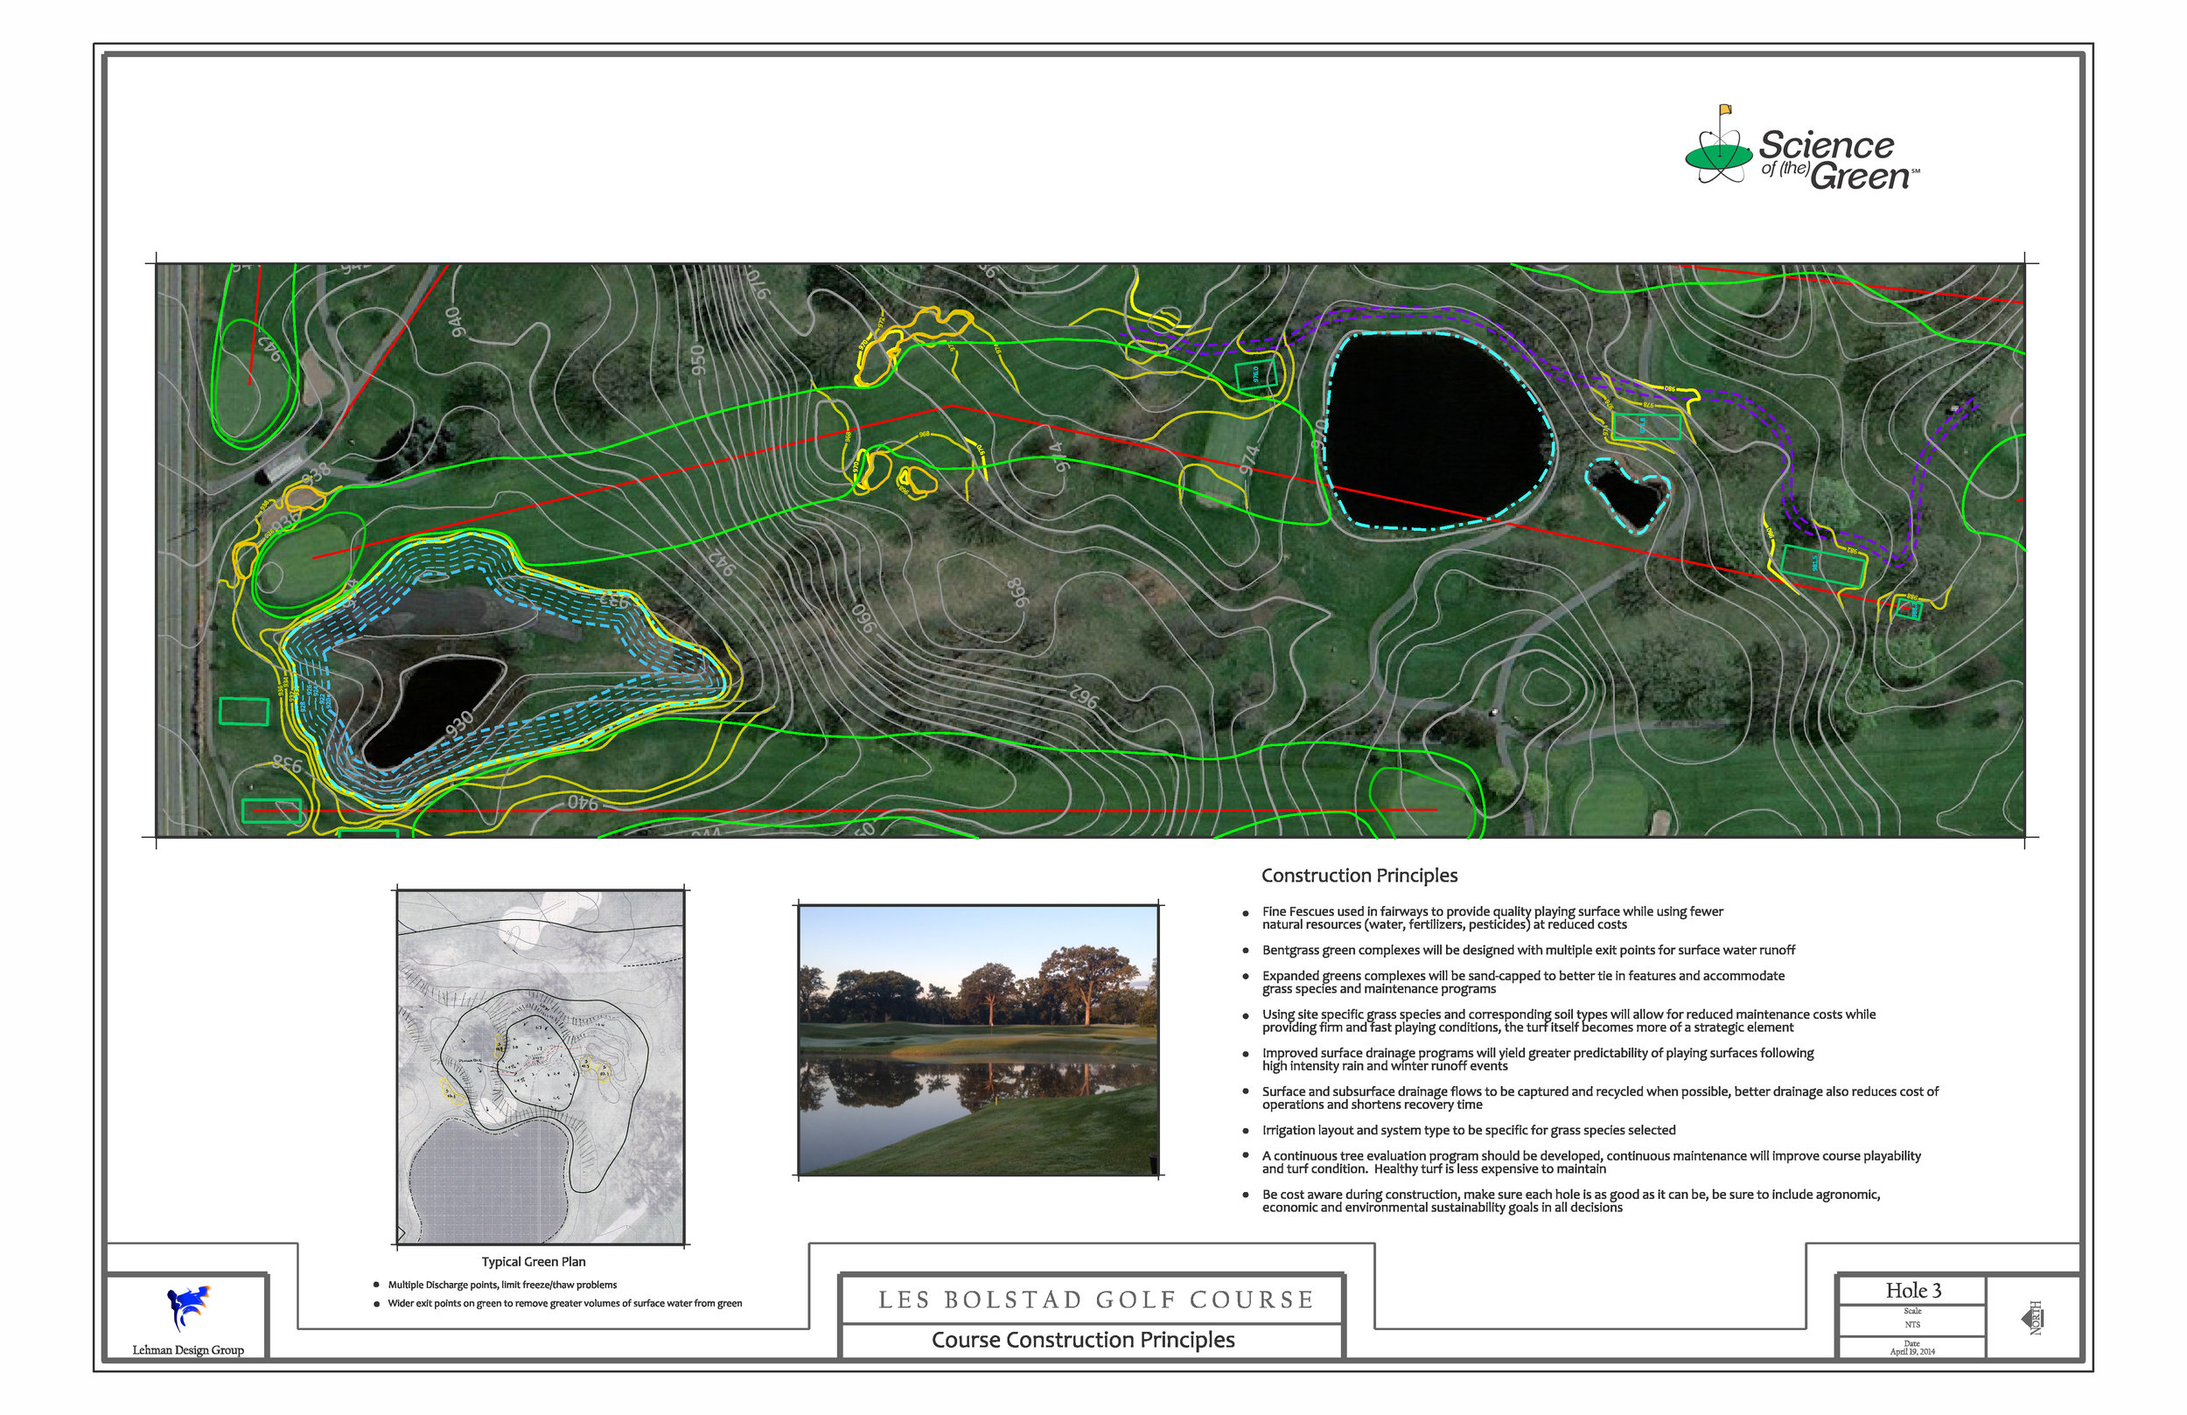Select the 'Multiple Discharge points' bullet
The height and width of the screenshot is (1415, 2187).
click(502, 1285)
